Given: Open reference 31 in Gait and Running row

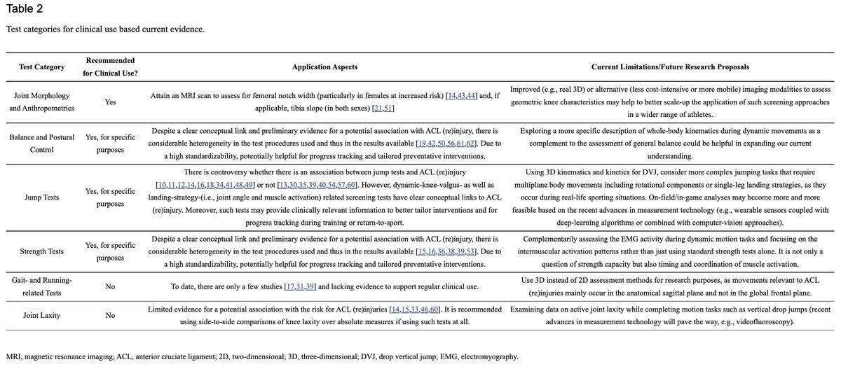Looking at the screenshot, I should point(300,286).
